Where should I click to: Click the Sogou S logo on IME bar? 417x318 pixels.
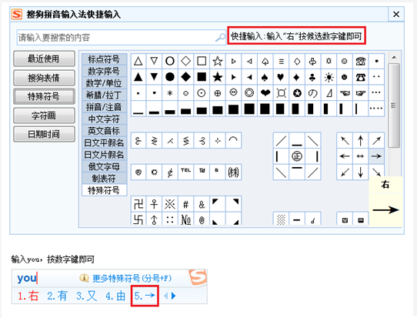point(198,278)
